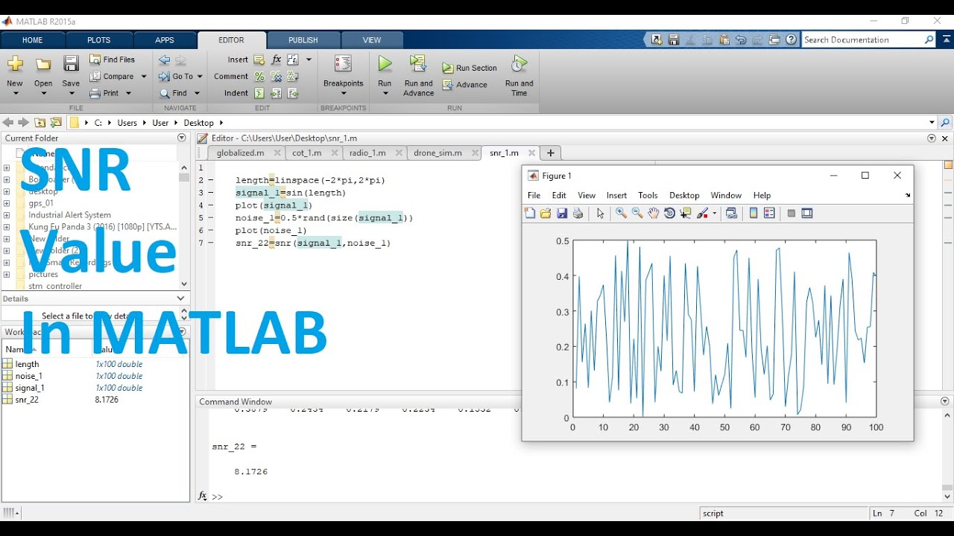
Task: Select Brush data tool in Figure 1
Action: click(x=703, y=213)
